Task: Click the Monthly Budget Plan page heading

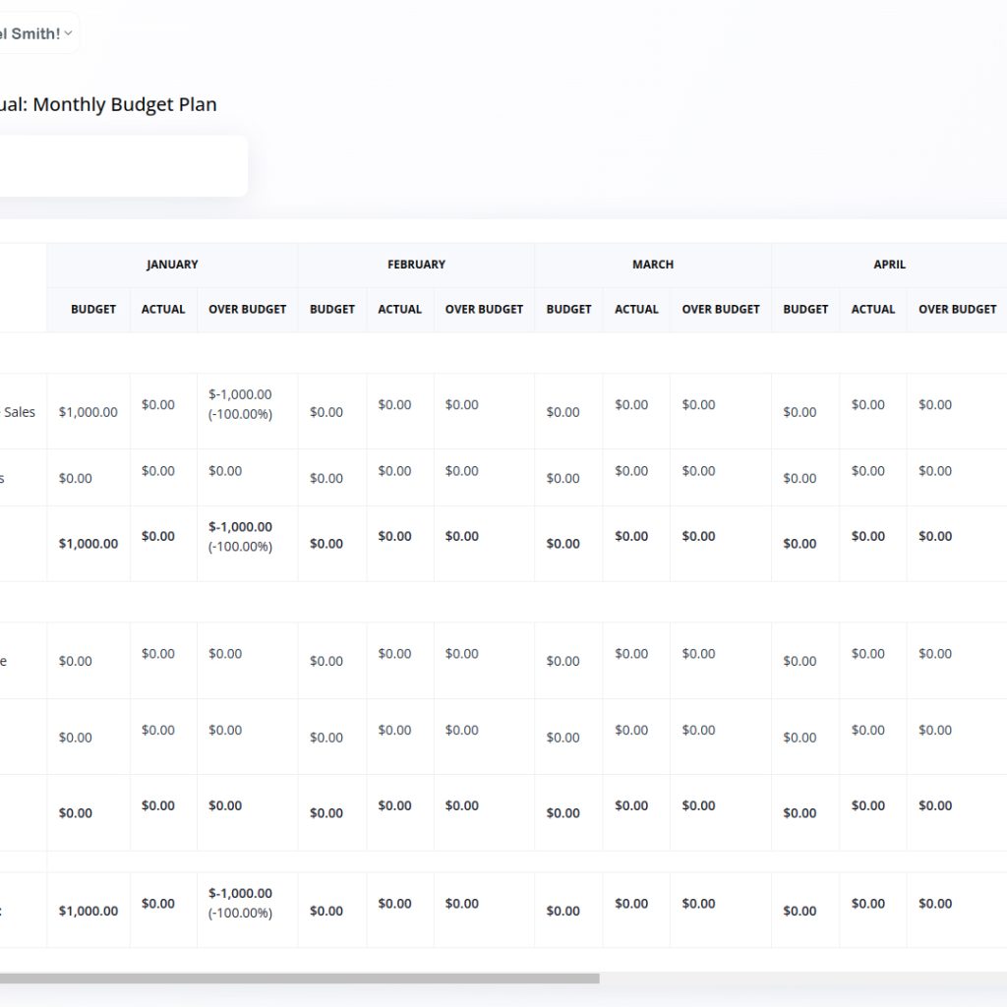Action: pos(108,104)
